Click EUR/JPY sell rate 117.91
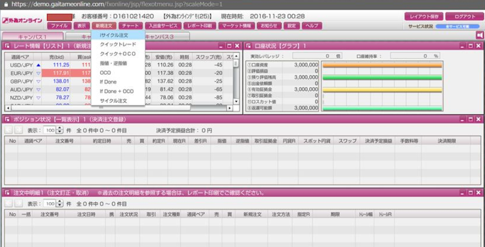This screenshot has width=485, height=247. click(61, 73)
